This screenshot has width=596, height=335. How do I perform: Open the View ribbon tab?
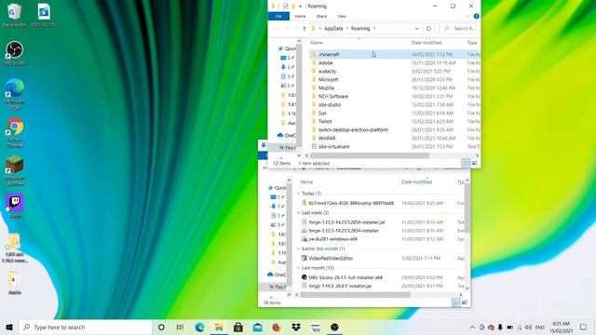pos(342,17)
